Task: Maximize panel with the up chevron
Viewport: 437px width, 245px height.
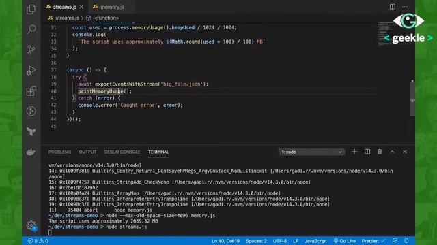Action: point(392,152)
